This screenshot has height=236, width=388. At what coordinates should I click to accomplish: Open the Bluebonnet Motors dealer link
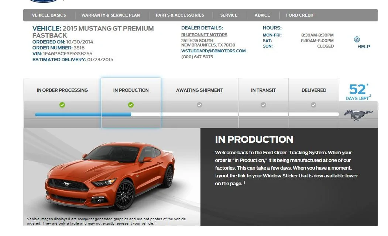[204, 35]
